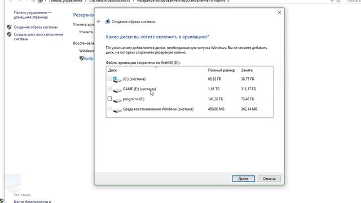Enable the programs (F:) checkbox
This screenshot has width=361, height=203.
(109, 99)
